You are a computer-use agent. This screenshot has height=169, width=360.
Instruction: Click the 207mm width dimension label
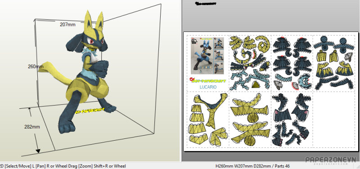click(x=67, y=24)
